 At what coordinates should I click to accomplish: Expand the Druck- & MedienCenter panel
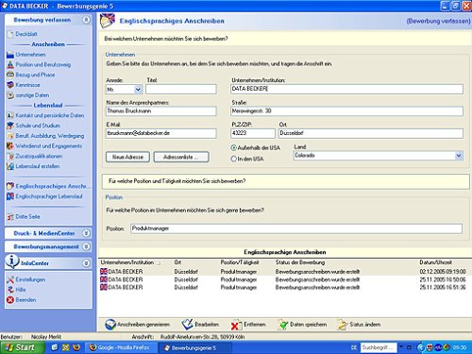(86, 233)
